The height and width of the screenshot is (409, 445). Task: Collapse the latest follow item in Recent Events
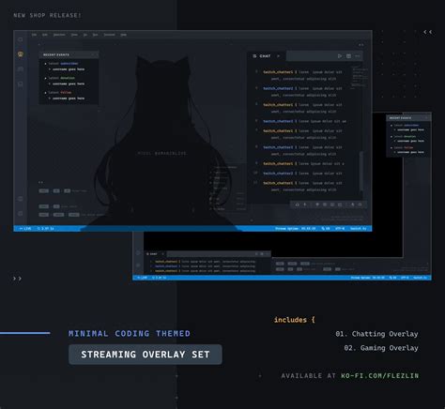tap(45, 93)
